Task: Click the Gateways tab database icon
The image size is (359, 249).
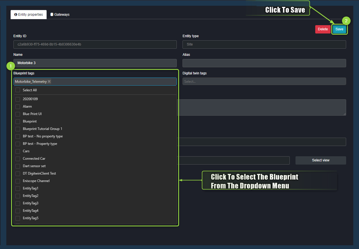Action: click(52, 15)
